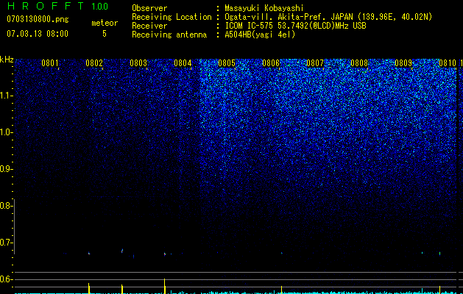Click observer name Masayuki Kobayashi

(x=264, y=9)
